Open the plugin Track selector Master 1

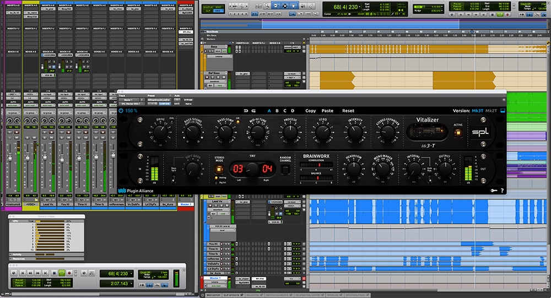(129, 100)
